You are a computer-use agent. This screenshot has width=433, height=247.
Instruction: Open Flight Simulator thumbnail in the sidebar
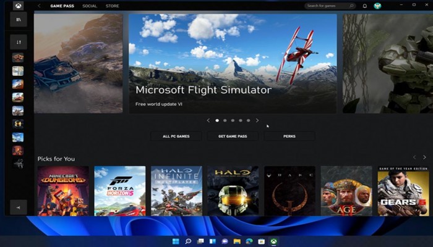[18, 137]
